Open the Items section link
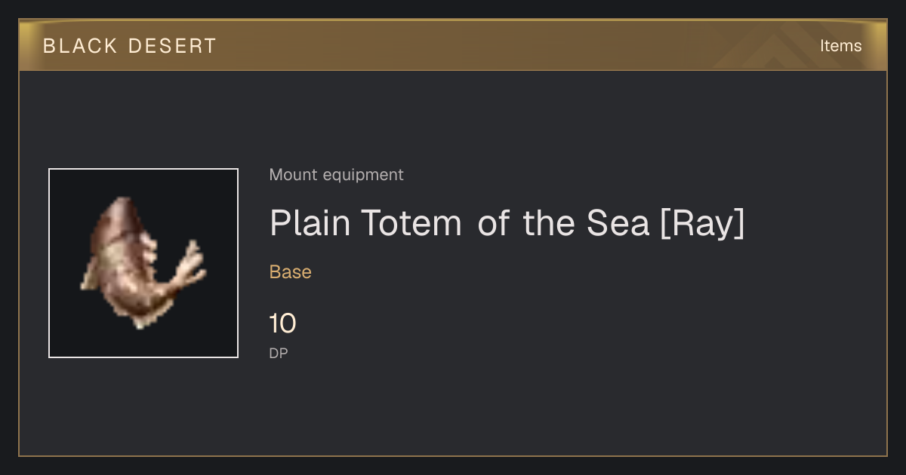Screen dimensions: 906x475 point(840,46)
